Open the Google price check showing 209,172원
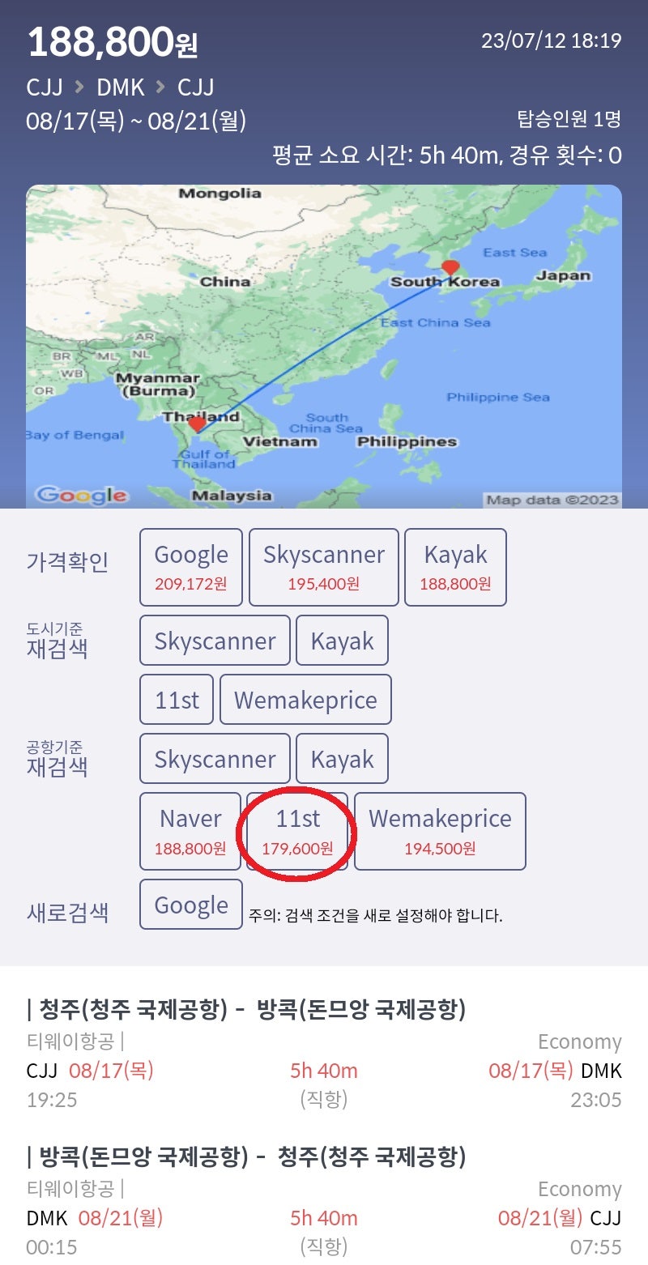Image resolution: width=648 pixels, height=1265 pixels. click(x=190, y=566)
